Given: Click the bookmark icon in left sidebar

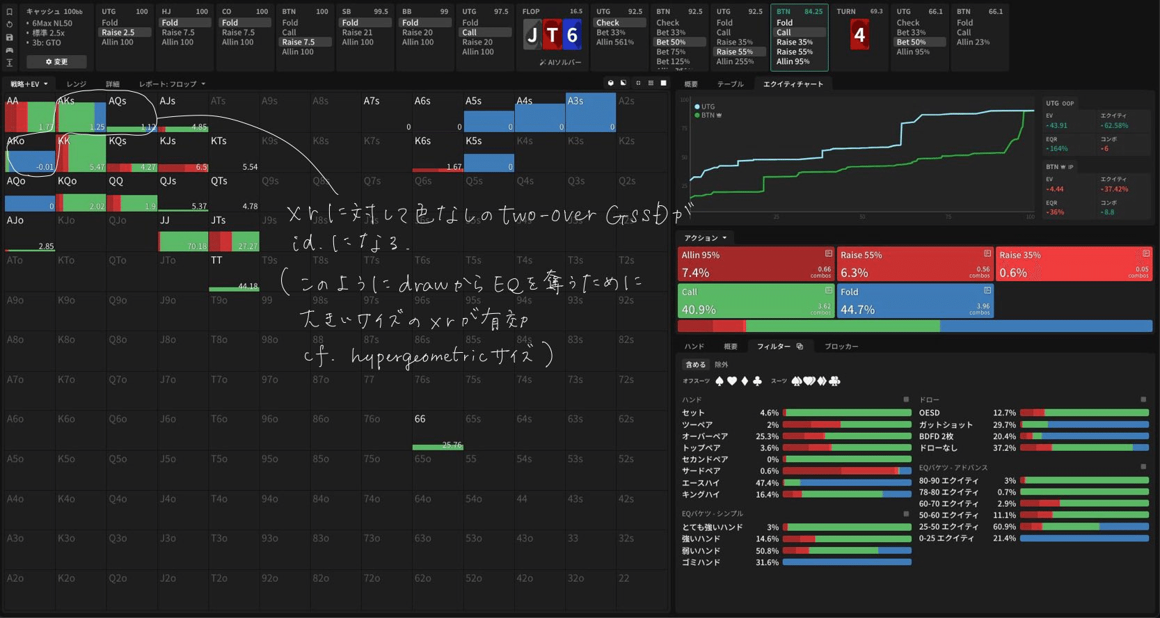Looking at the screenshot, I should (x=10, y=12).
